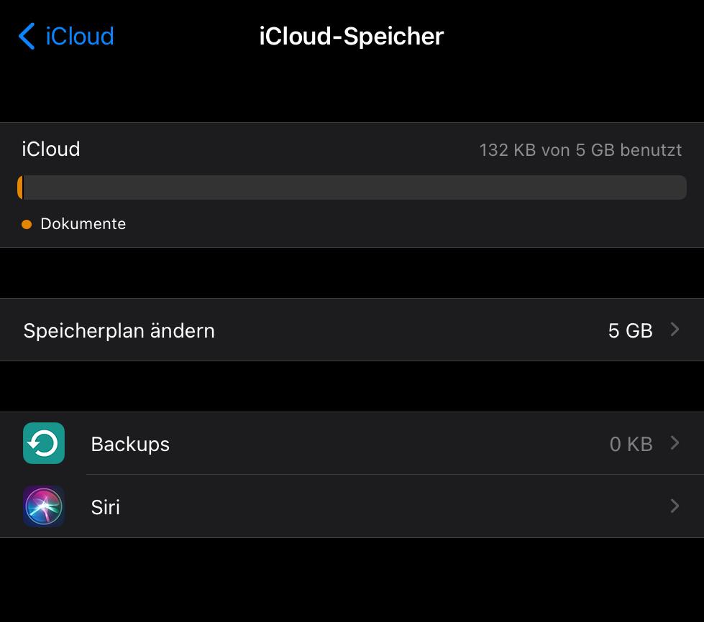The image size is (704, 622).
Task: Click the green Backups icon
Action: [44, 443]
